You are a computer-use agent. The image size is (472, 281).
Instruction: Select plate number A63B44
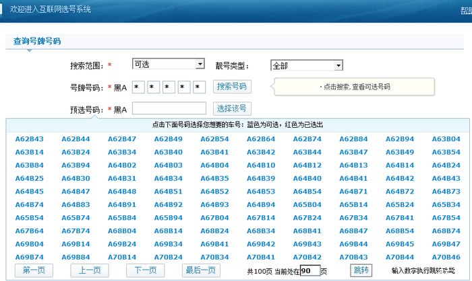307,152
